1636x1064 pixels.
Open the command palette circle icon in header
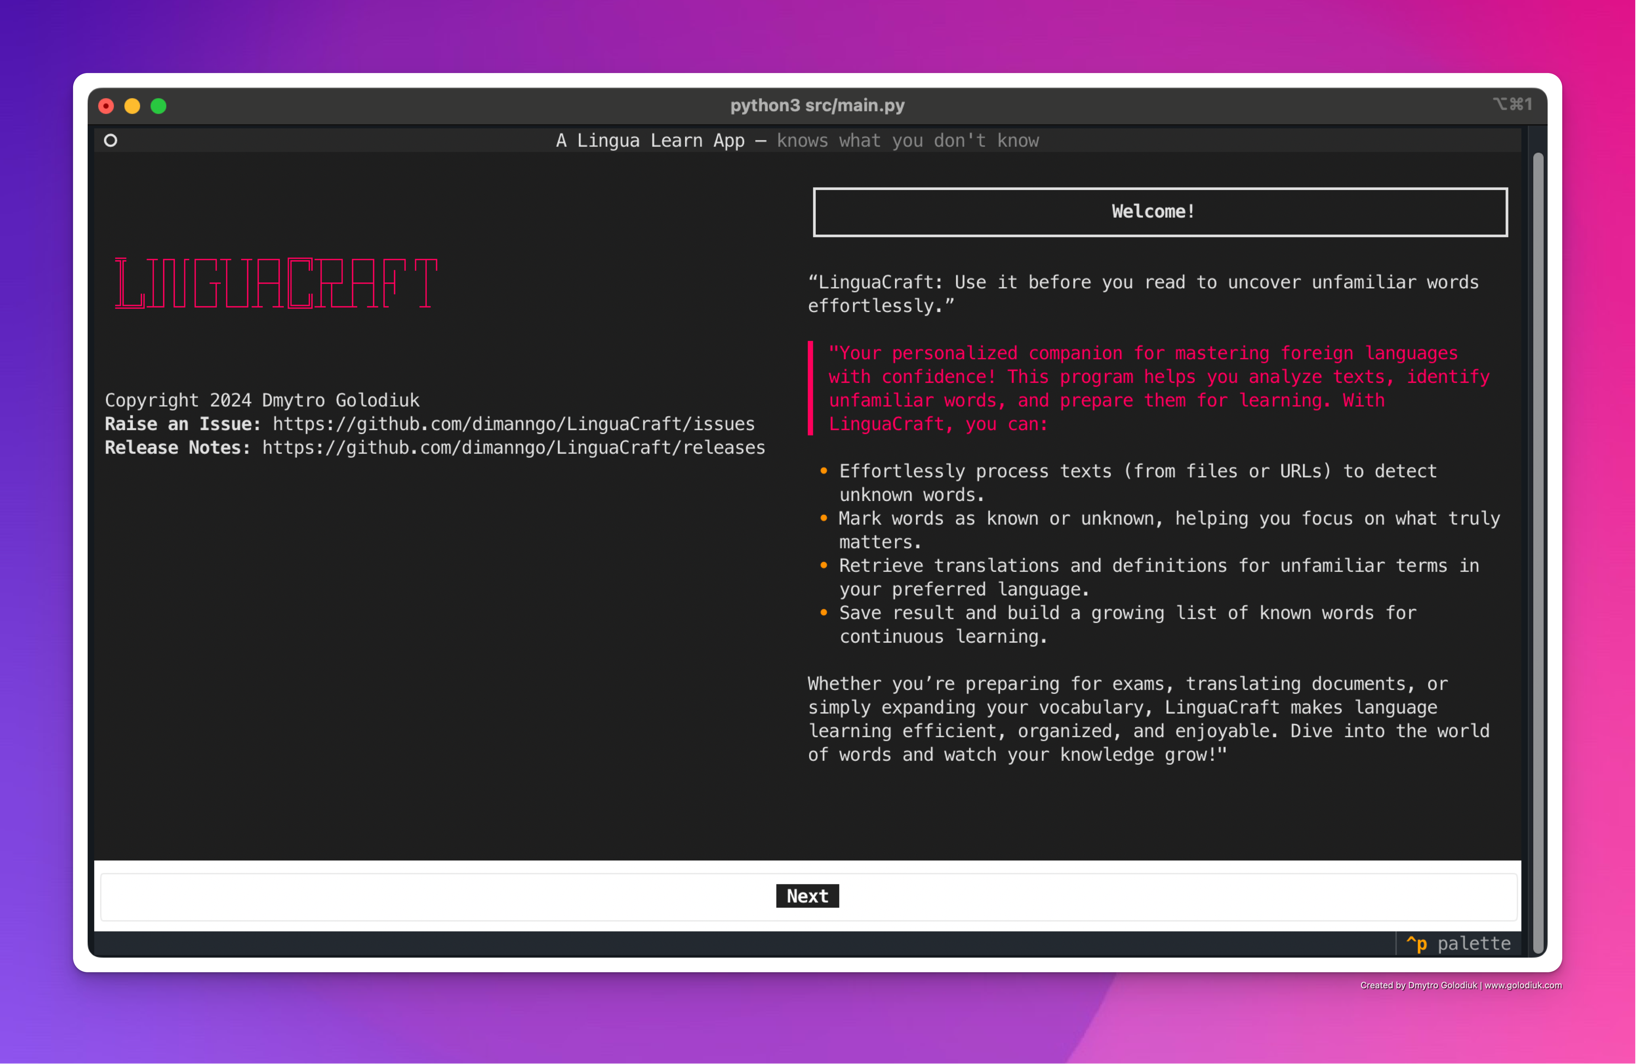[x=111, y=140]
